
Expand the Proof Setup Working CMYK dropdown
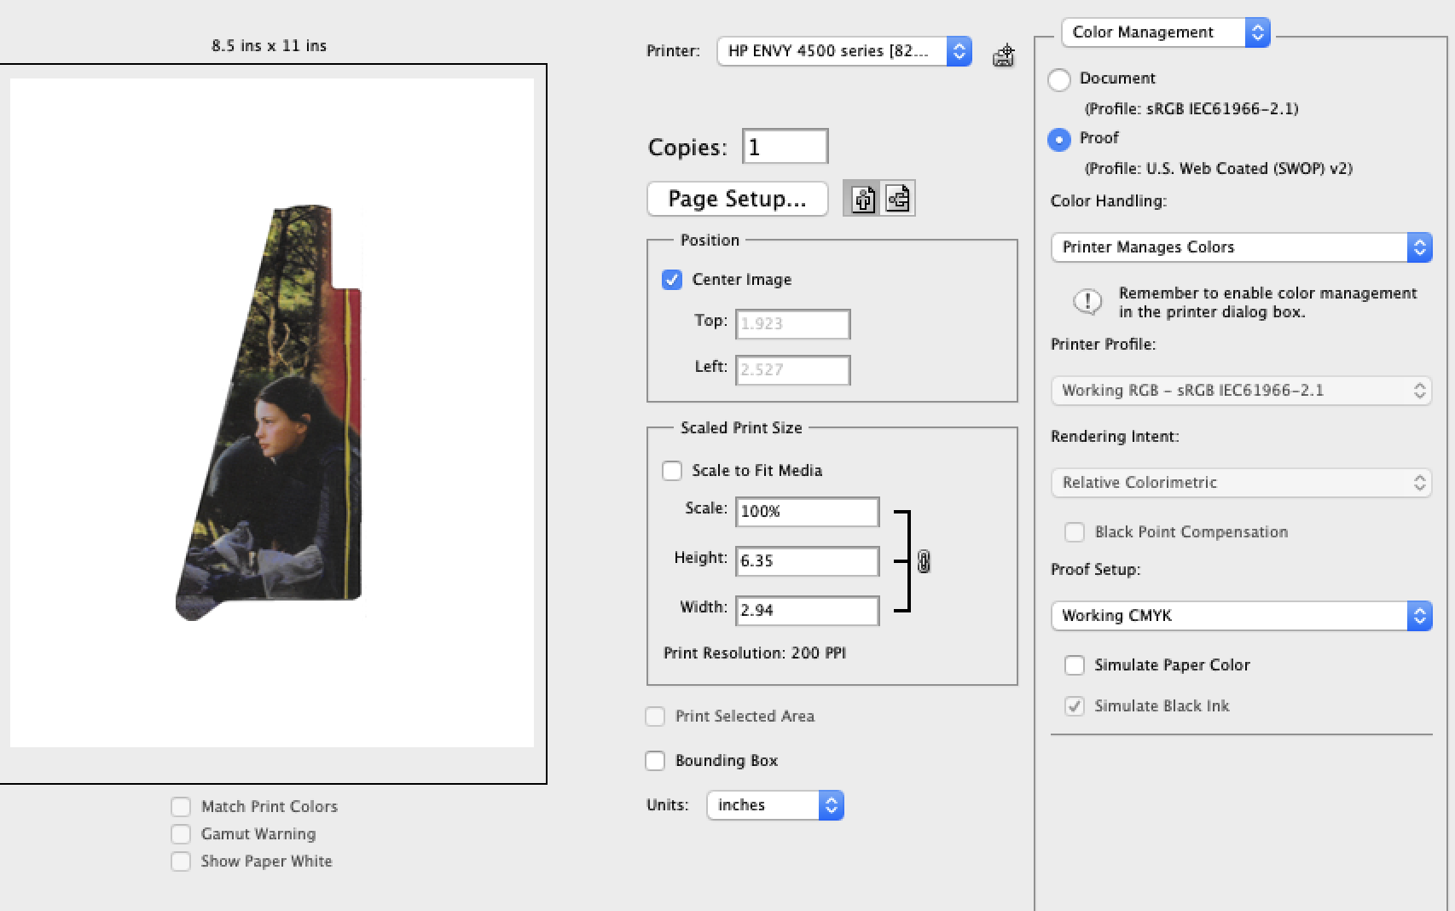[1240, 616]
